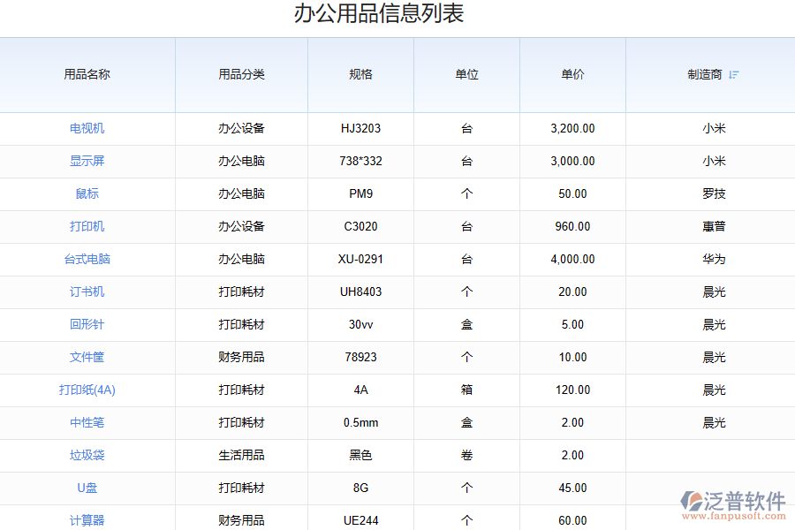The width and height of the screenshot is (795, 530).
Task: Open 台式电脑 details link
Action: [x=87, y=259]
